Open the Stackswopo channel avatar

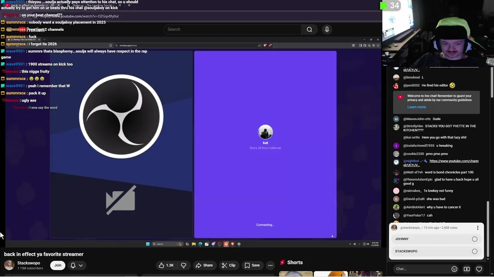[9, 265]
